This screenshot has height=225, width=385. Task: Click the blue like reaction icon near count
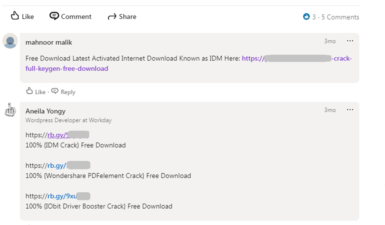point(307,17)
